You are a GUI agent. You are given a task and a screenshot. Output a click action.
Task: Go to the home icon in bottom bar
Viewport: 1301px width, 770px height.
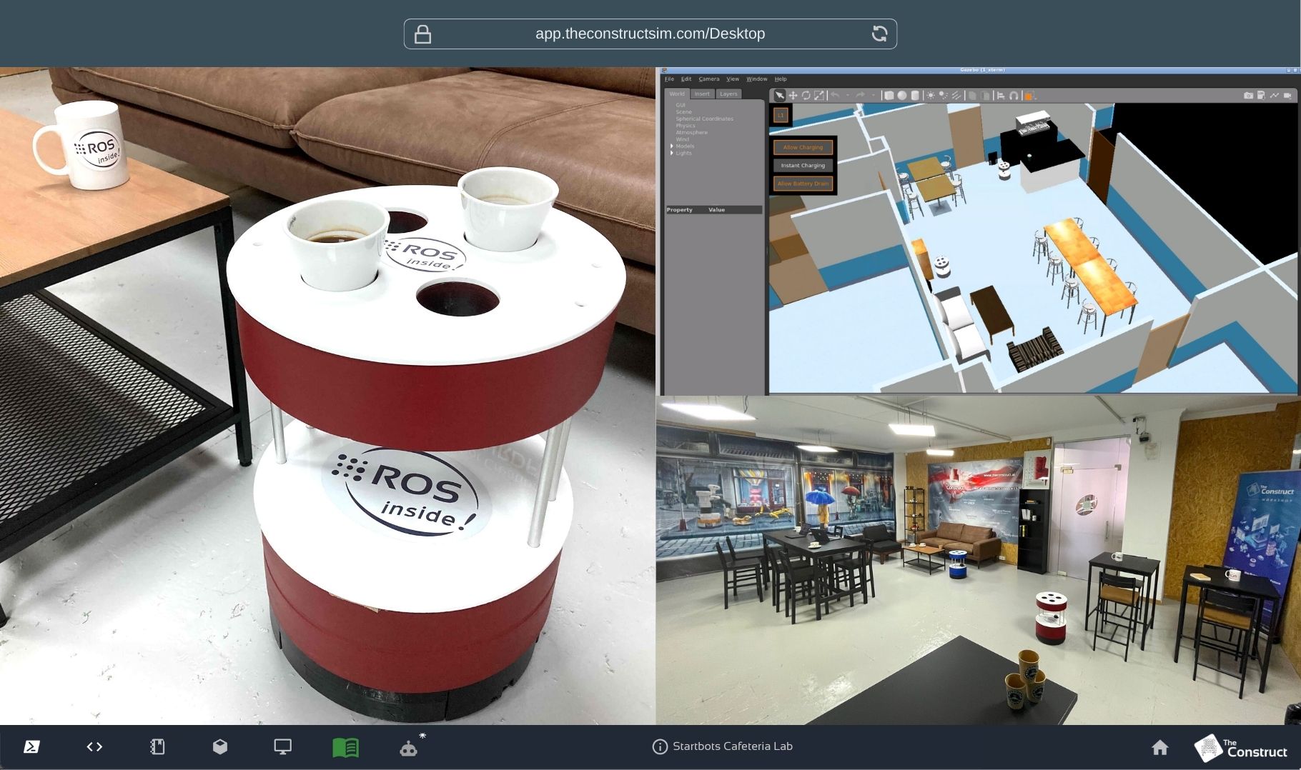[1160, 747]
